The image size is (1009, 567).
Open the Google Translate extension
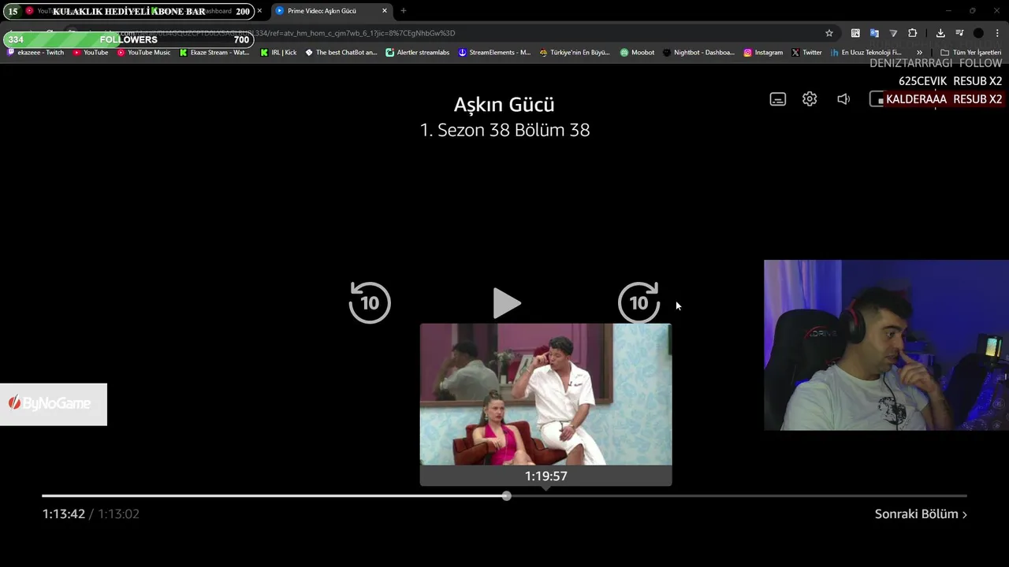[874, 33]
